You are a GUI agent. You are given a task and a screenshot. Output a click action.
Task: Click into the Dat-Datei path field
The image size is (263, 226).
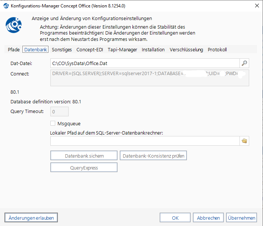[x=145, y=64]
